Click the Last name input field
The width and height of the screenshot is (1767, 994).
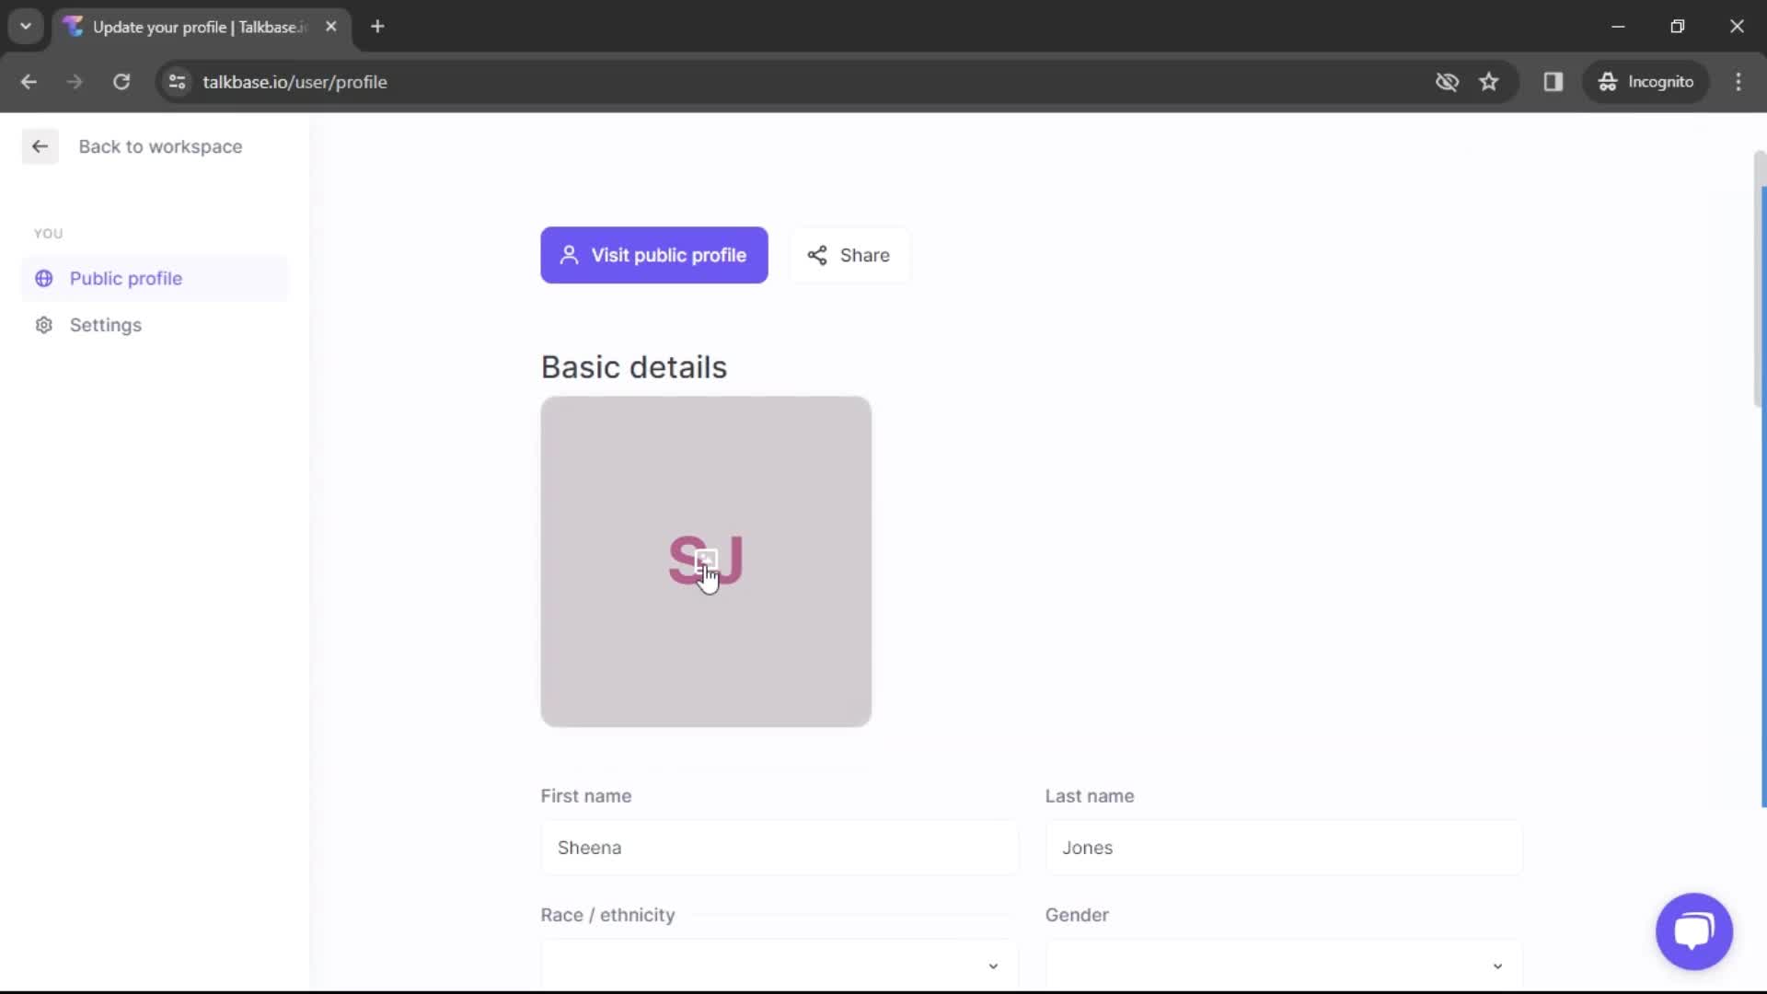coord(1283,847)
